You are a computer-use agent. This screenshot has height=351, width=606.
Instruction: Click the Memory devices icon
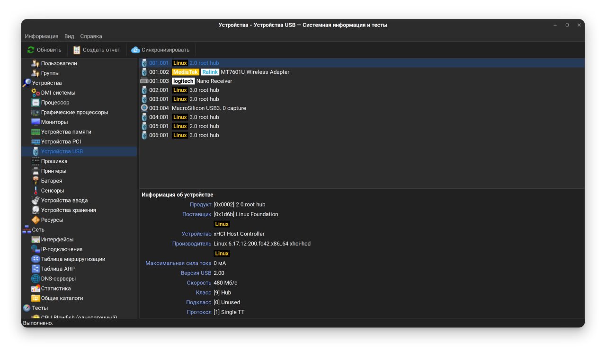(x=36, y=132)
